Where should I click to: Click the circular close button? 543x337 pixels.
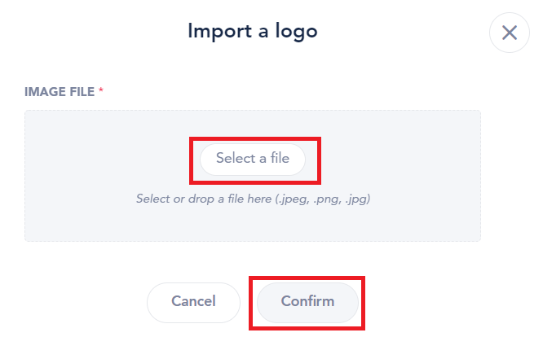(x=509, y=33)
